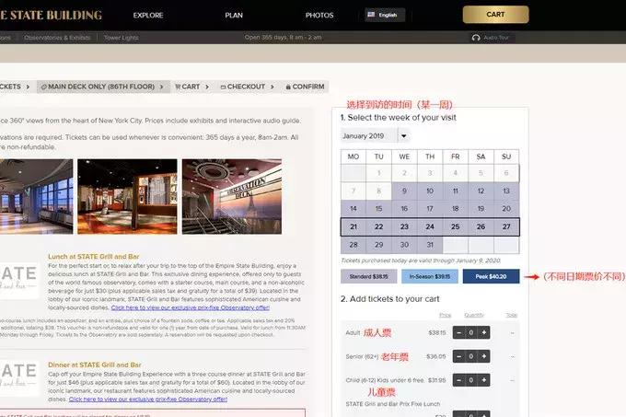The width and height of the screenshot is (626, 417).
Task: Select January 24 on the calendar
Action: (430, 226)
